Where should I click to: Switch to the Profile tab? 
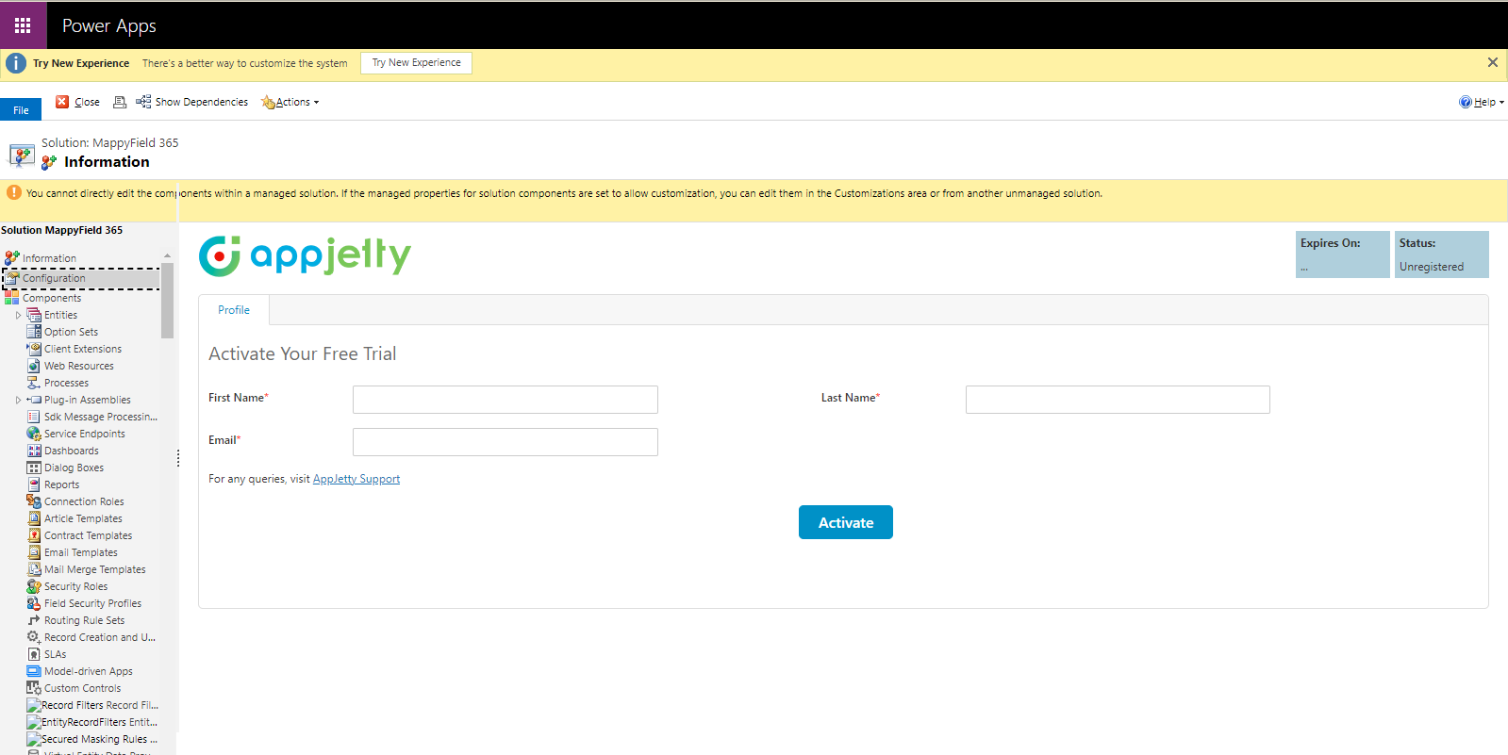pos(234,310)
